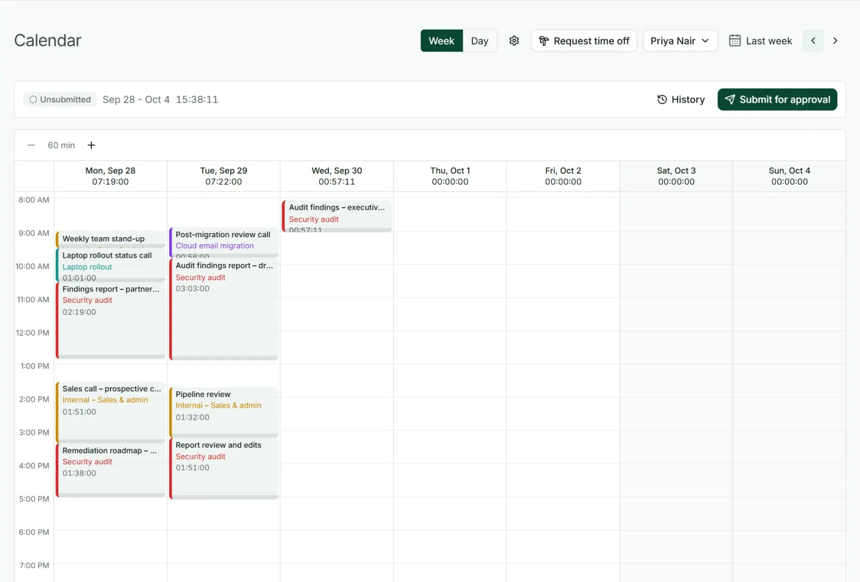Open Report review and edits entry
The image size is (860, 582).
[x=224, y=469]
